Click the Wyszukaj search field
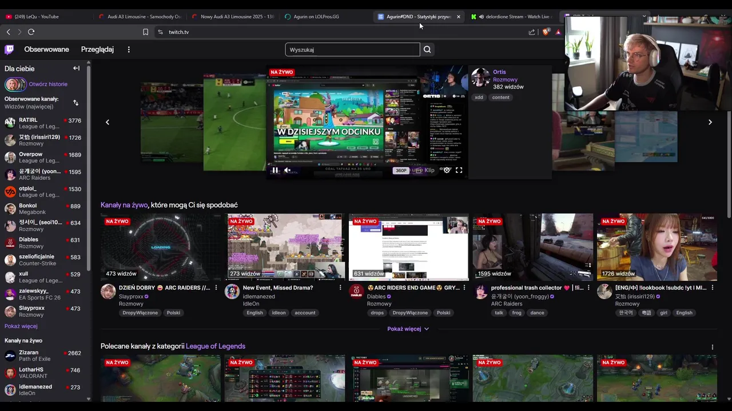The width and height of the screenshot is (732, 411). 352,50
